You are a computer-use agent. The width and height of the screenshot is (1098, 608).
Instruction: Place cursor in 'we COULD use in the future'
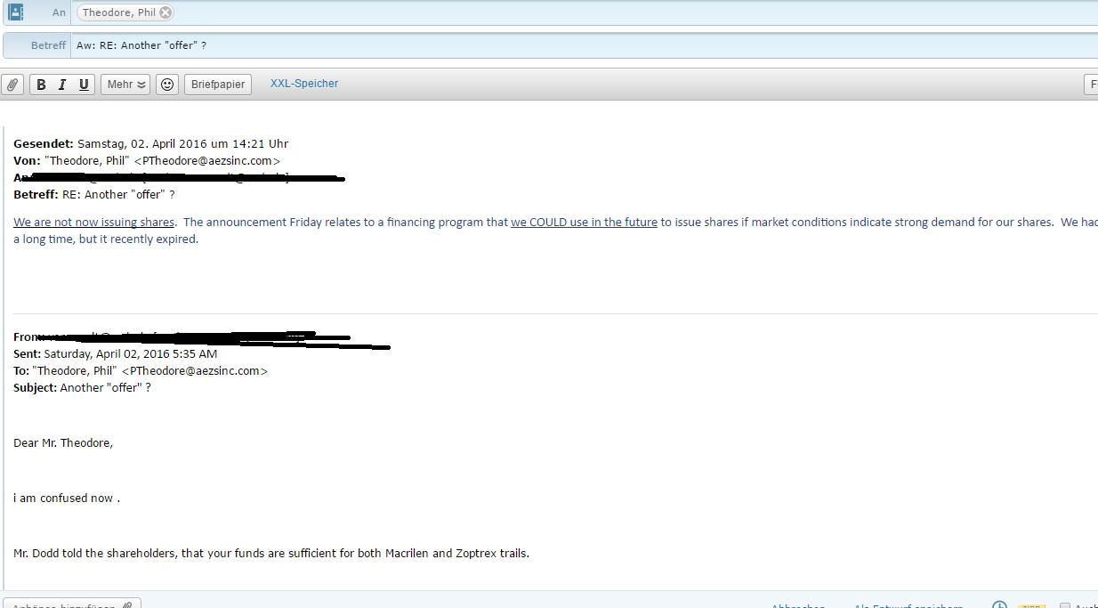point(584,223)
